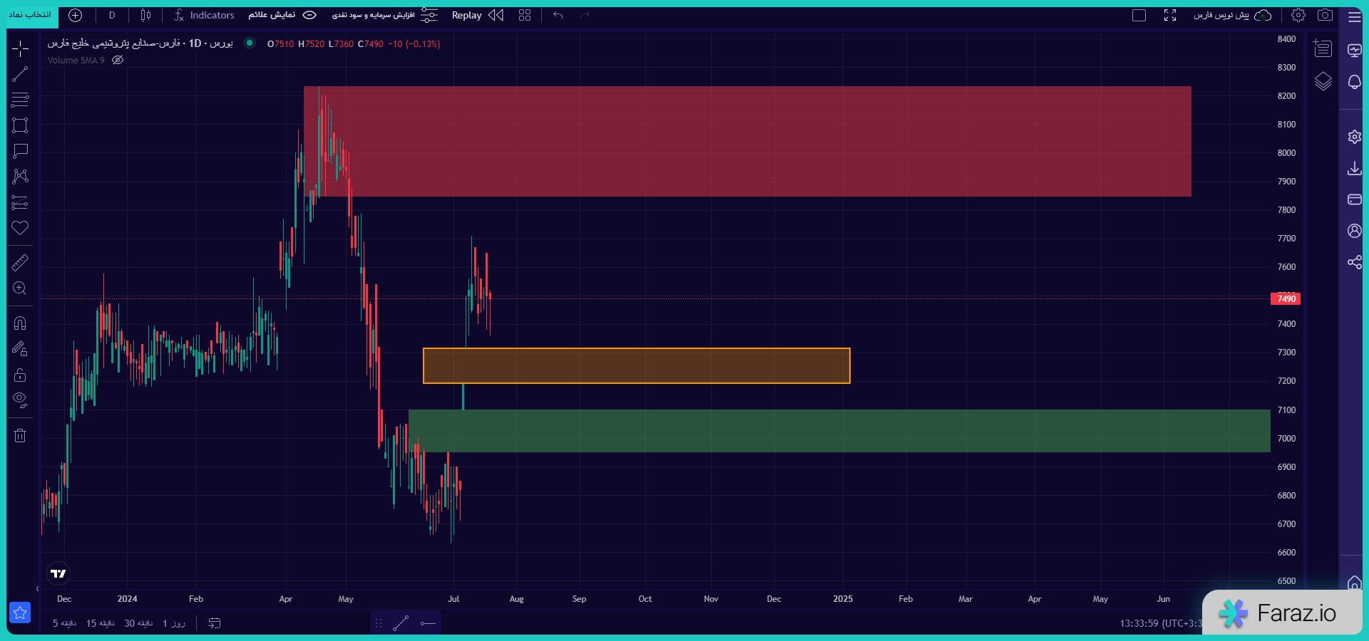Open the Indicators dialog
Screen dimensions: 1369x641
pos(204,15)
